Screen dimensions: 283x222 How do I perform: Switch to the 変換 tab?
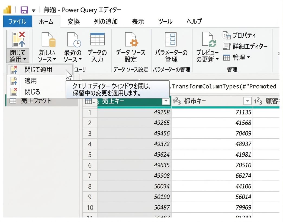(74, 21)
